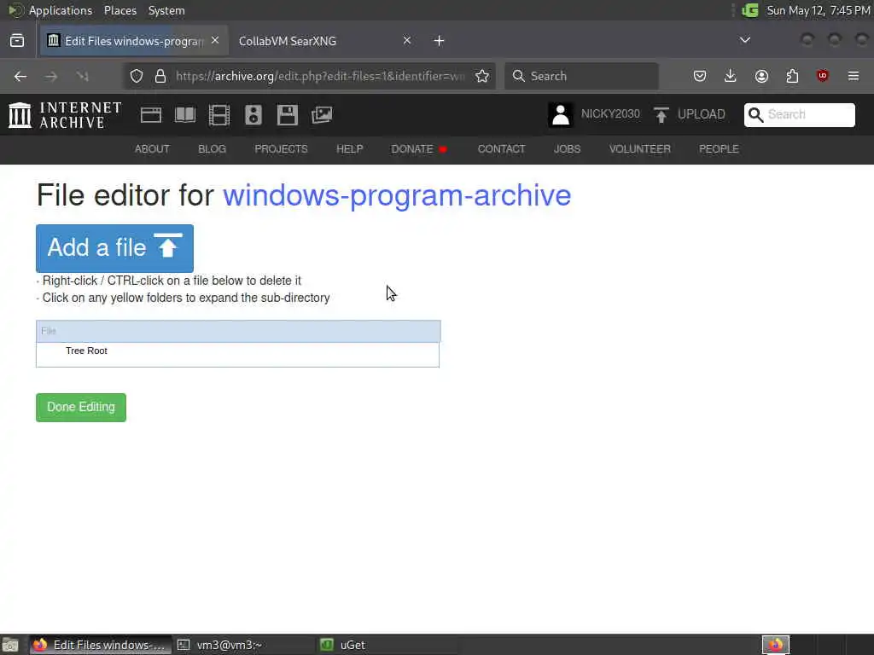Open the Audio speaker icon
874x655 pixels.
pos(253,115)
